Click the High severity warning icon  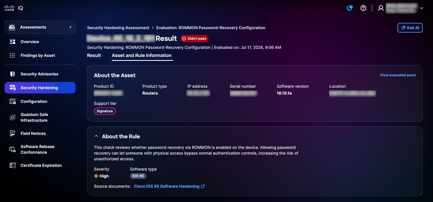[96, 176]
